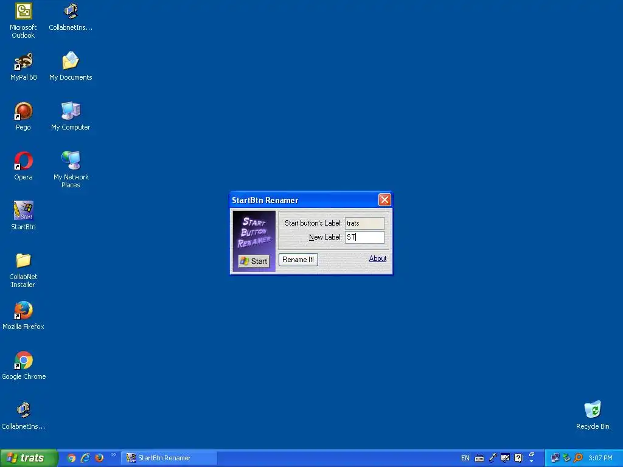This screenshot has width=623, height=467.
Task: Select the CollabNet Installer folder icon
Action: pyautogui.click(x=23, y=270)
